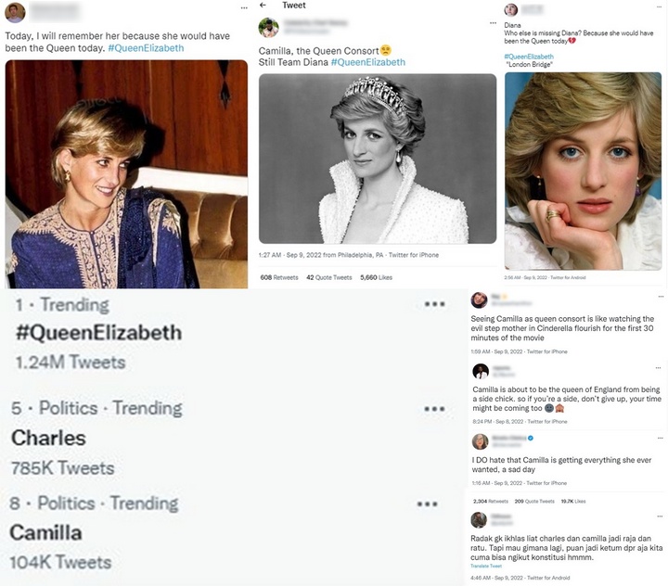The image size is (668, 586).
Task: Open more options for Charles trend
Action: click(x=434, y=409)
